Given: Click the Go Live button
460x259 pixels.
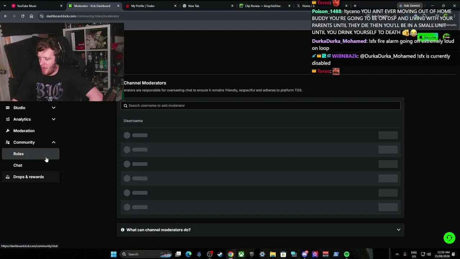Looking at the screenshot, I should click(x=428, y=37).
